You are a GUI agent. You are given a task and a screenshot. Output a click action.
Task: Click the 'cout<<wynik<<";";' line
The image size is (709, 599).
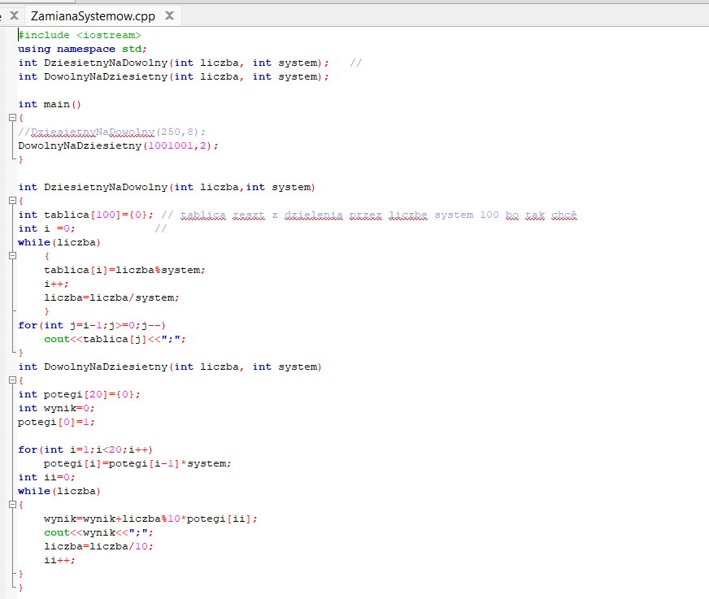pos(98,532)
